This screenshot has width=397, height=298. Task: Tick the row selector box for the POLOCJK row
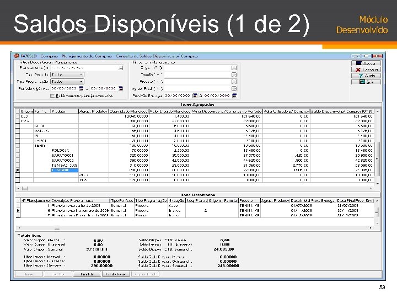[18, 151]
